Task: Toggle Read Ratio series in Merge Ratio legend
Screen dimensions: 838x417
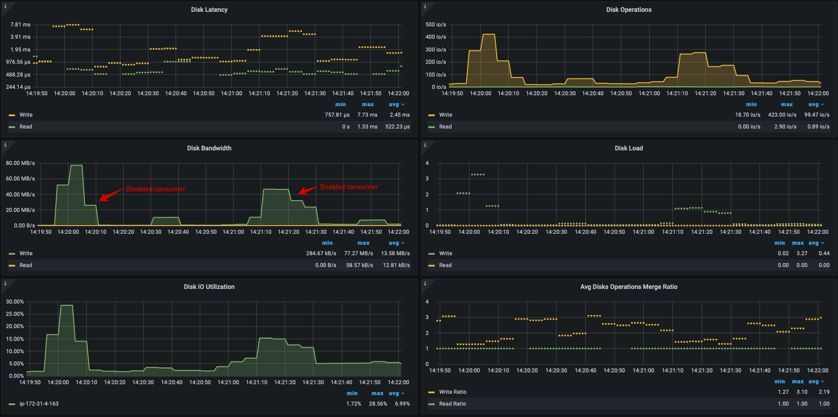Action: (453, 404)
